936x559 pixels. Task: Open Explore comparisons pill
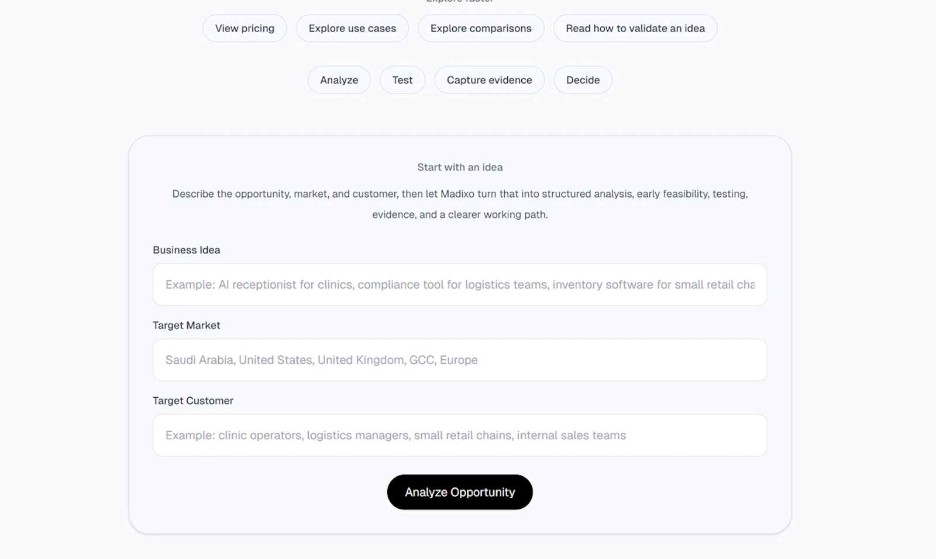click(481, 28)
